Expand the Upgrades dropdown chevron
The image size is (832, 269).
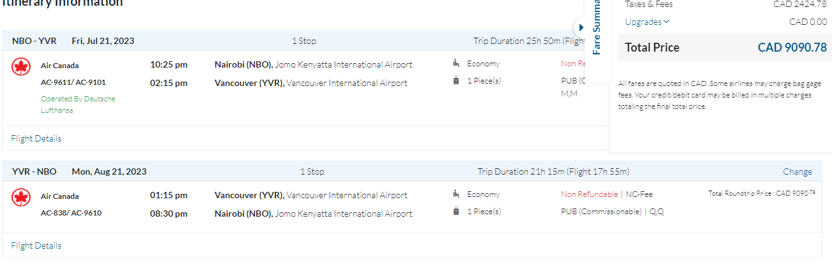666,22
